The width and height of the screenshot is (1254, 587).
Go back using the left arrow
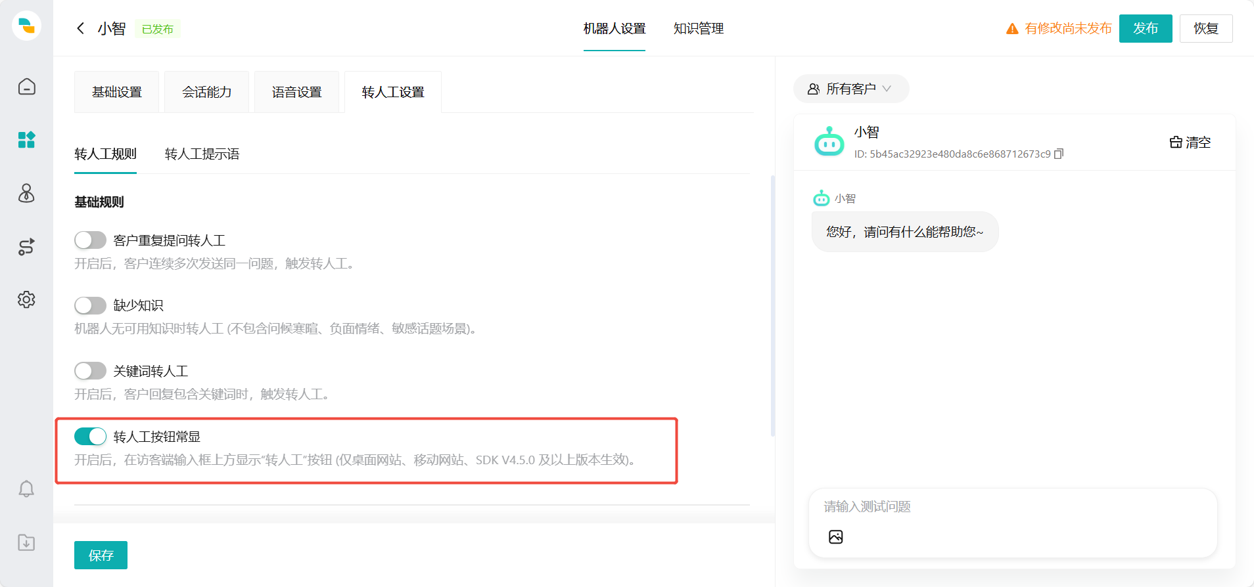pos(81,28)
